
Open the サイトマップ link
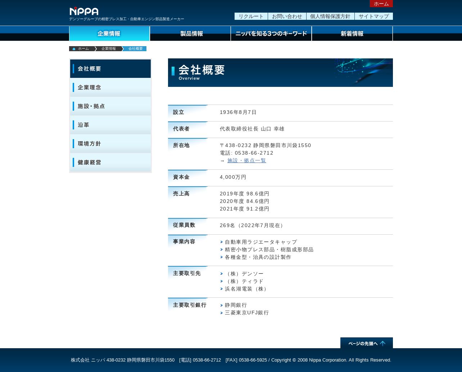pyautogui.click(x=373, y=16)
